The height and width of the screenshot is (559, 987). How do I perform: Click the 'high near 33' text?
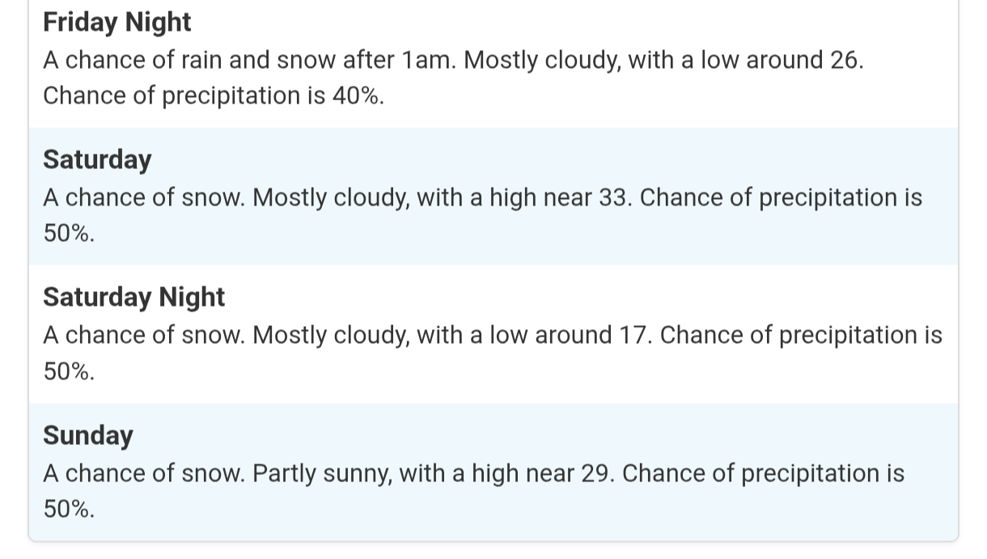(561, 197)
